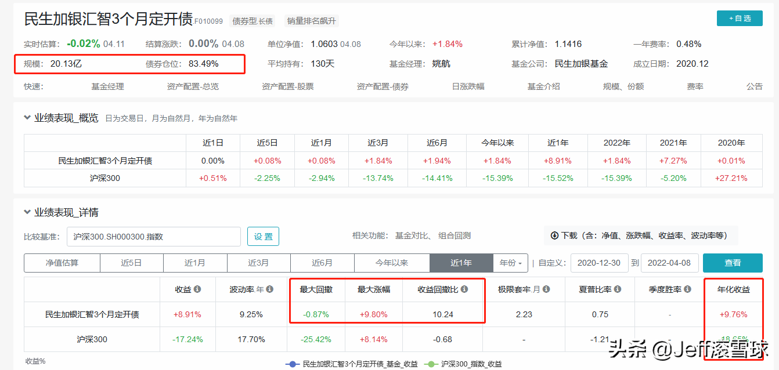Screen dimensions: 779x370
Task: Switch to the 近3月 period tab
Action: (259, 263)
